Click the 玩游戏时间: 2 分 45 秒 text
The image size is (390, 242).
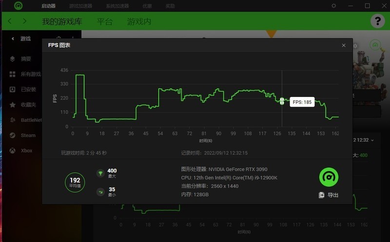pyautogui.click(x=84, y=153)
